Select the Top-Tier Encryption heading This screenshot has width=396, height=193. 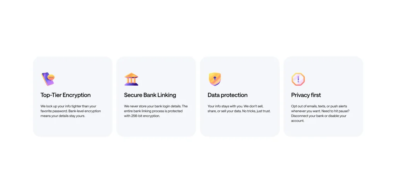click(x=65, y=95)
